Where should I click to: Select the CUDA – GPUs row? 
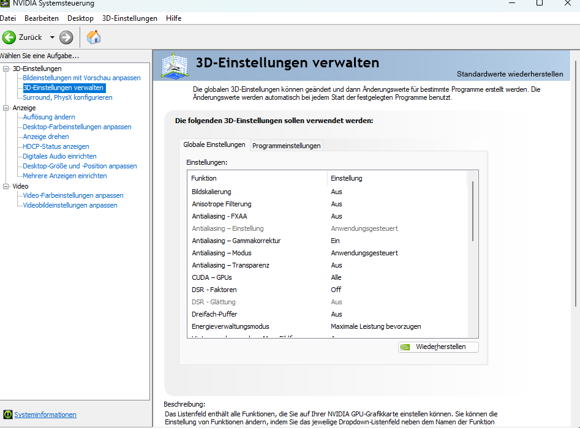tap(328, 277)
